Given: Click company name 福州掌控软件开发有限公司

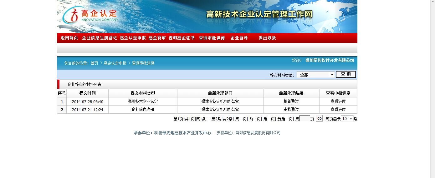Looking at the screenshot, I should pos(330,60).
